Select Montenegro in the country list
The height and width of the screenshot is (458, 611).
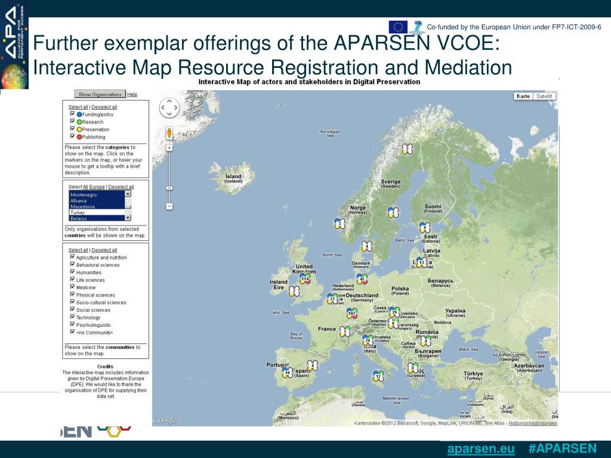coord(97,194)
